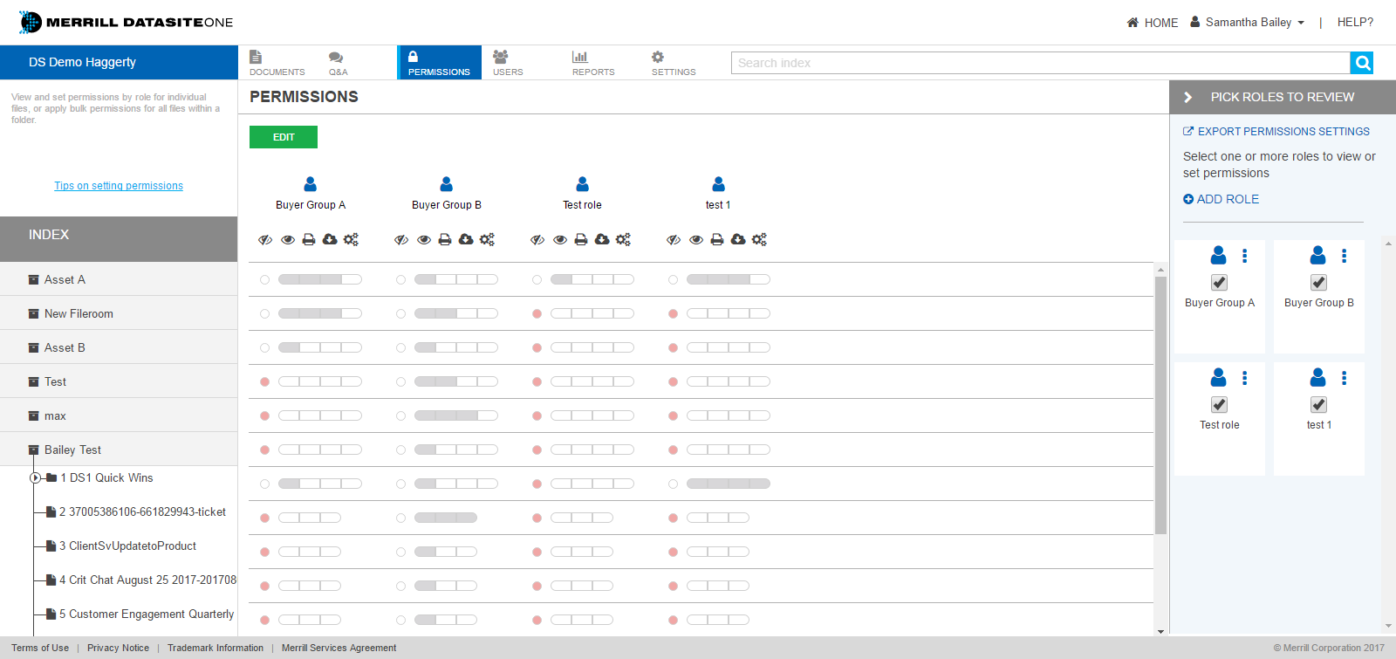The height and width of the screenshot is (659, 1396).
Task: Open the three-dot menu for Test role card
Action: click(x=1245, y=378)
